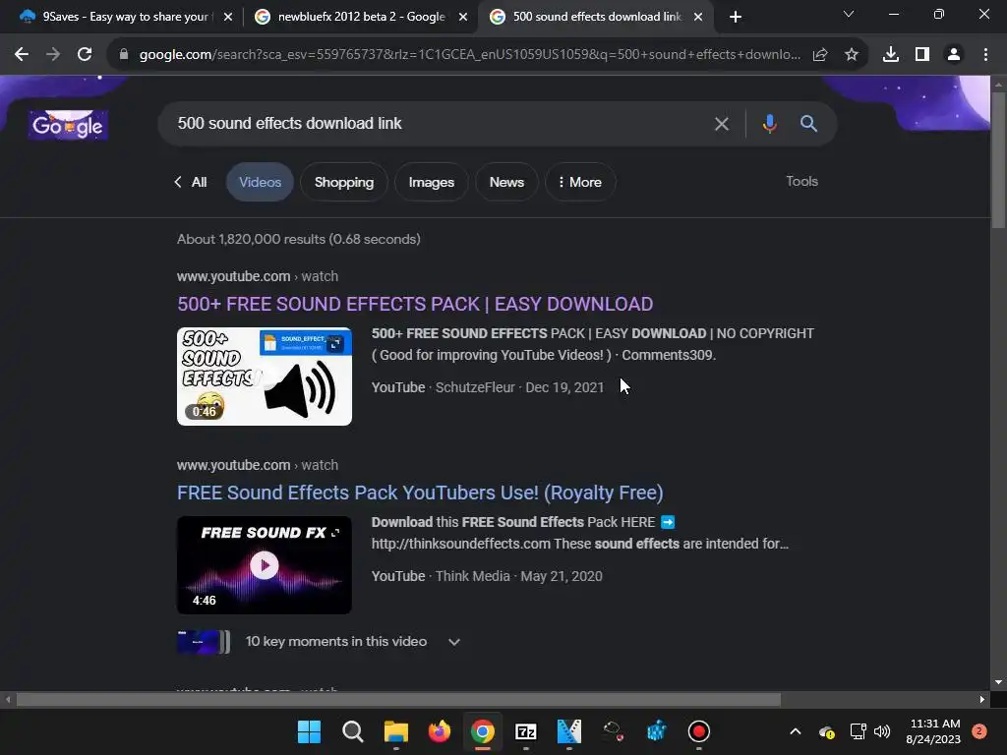Click the key moments preview thumbnail
Viewport: 1007px width, 755px height.
(203, 641)
